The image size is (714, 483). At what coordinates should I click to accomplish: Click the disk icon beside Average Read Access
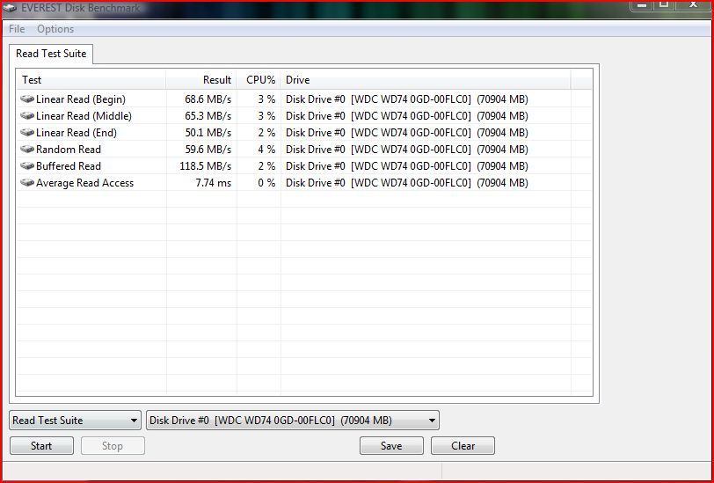coord(27,183)
